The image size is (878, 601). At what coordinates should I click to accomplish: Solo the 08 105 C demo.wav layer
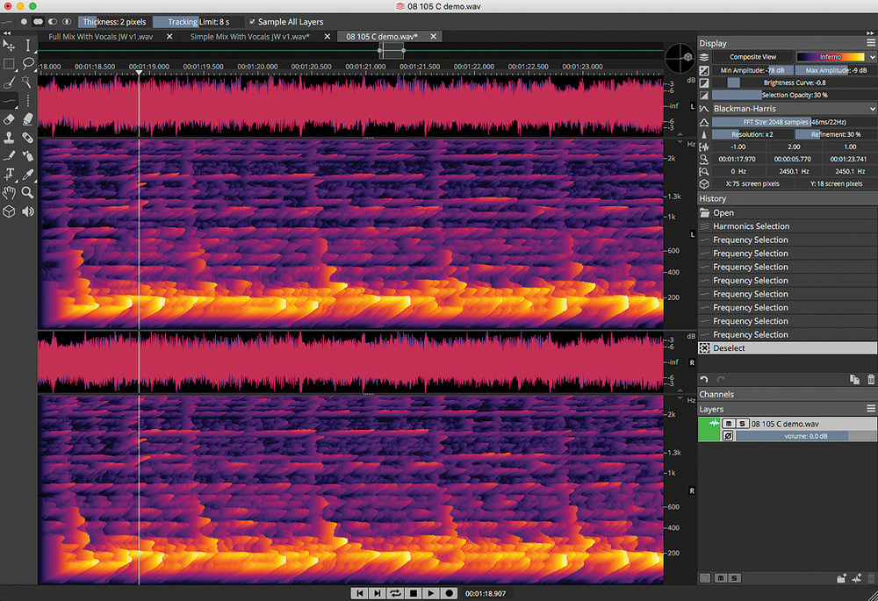pos(742,424)
